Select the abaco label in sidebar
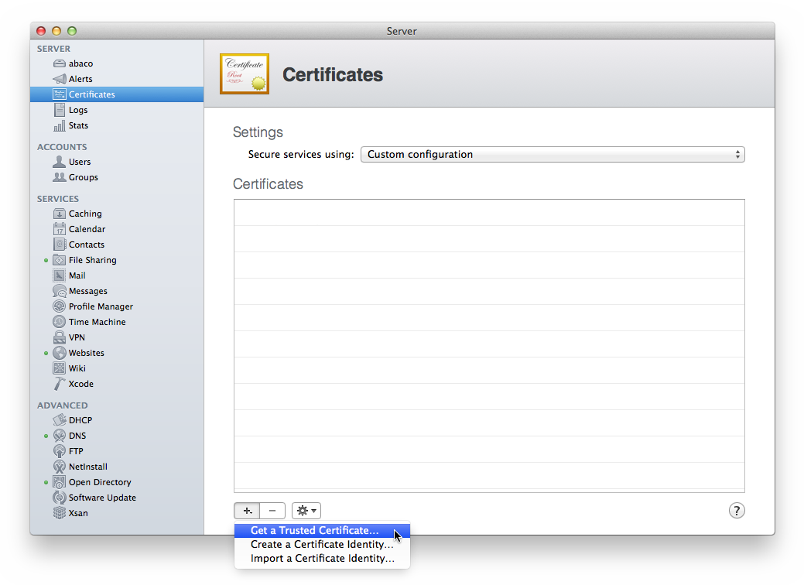Image resolution: width=804 pixels, height=585 pixels. [x=81, y=63]
